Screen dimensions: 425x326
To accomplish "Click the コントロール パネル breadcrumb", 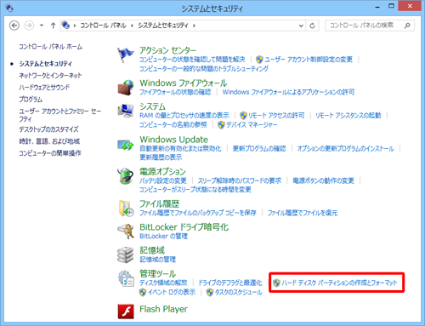I will pos(103,26).
